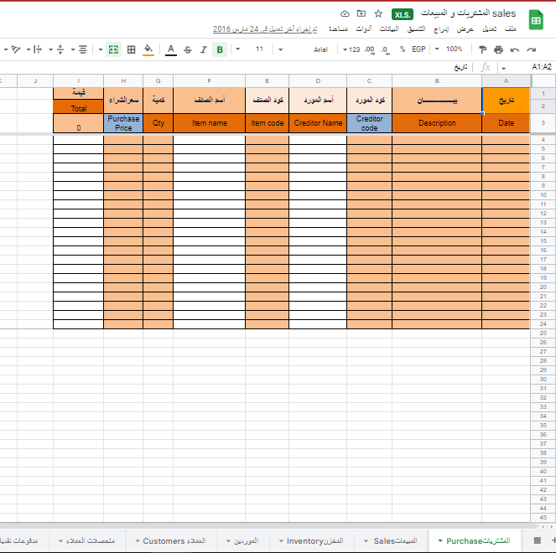Viewport: 556px width, 553px height.
Task: Click the Merge cells icon
Action: [x=113, y=49]
